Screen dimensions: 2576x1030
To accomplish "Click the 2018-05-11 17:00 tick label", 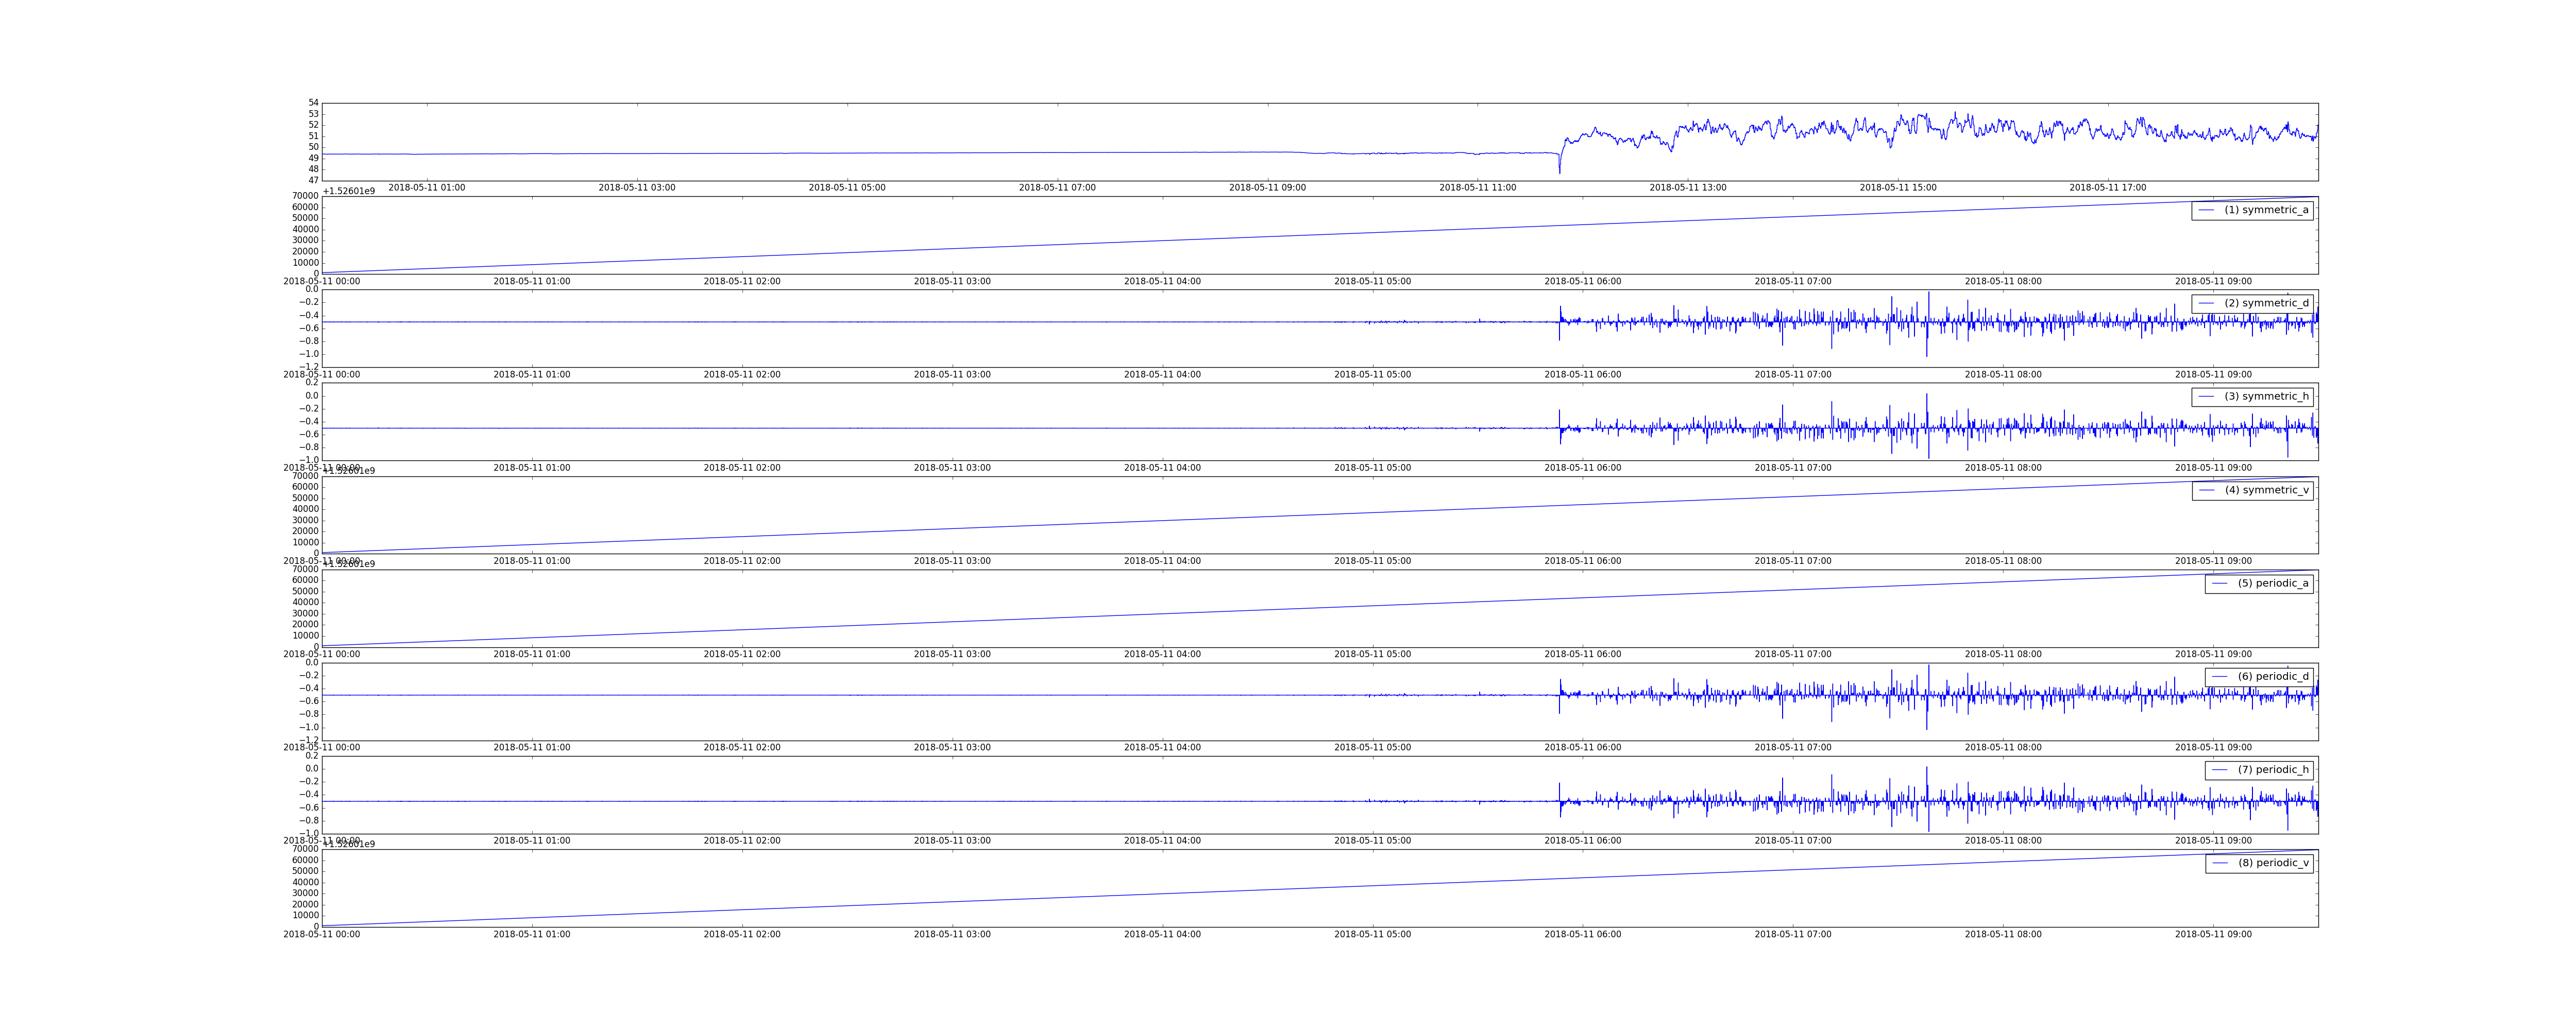I will (x=2107, y=187).
